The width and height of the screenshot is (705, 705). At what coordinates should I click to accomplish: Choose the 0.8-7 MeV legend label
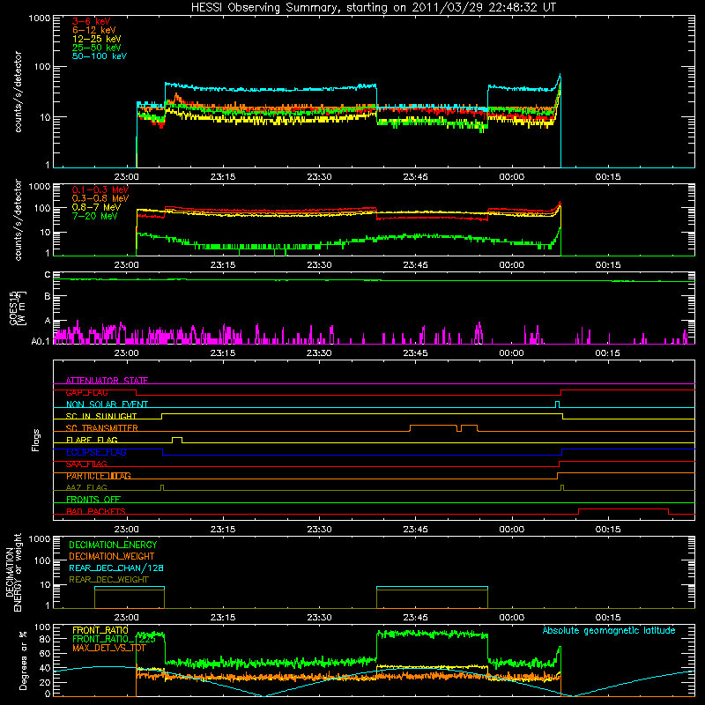pyautogui.click(x=96, y=207)
